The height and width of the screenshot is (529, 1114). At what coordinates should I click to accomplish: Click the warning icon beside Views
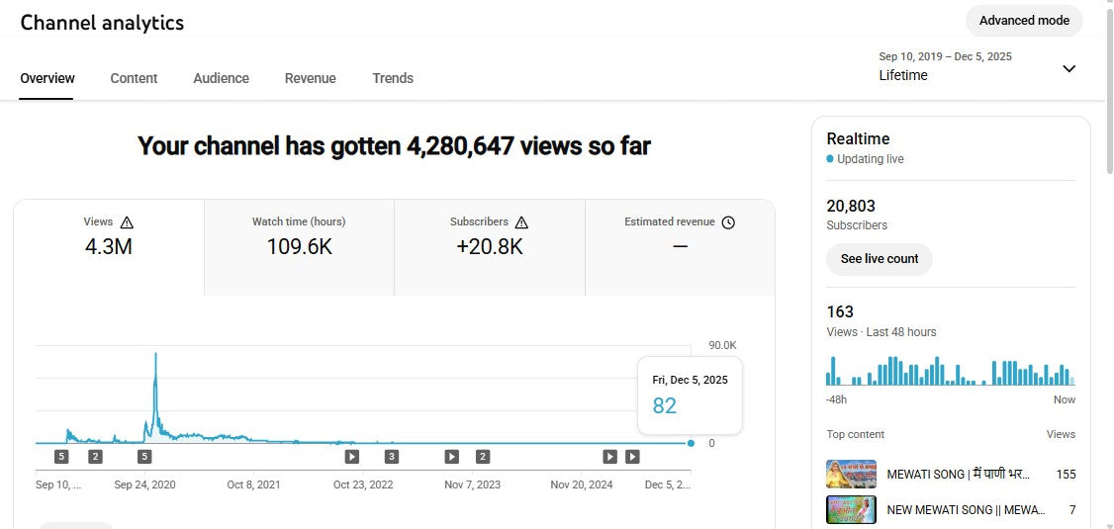[127, 222]
